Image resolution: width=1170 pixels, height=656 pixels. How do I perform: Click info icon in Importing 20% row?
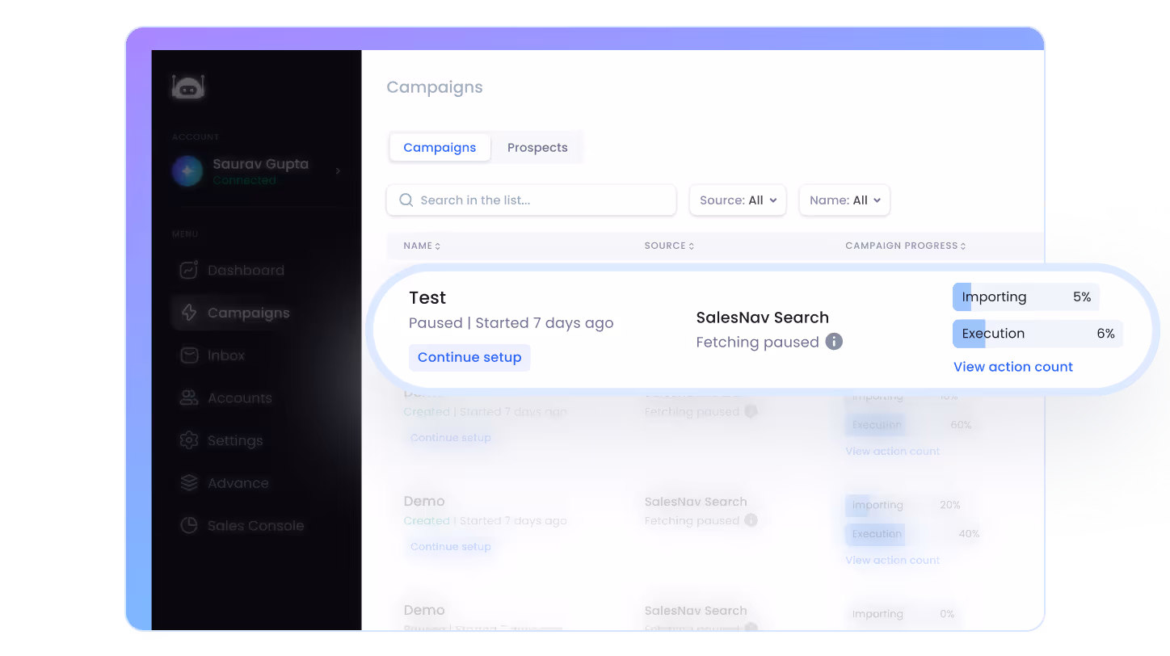(751, 520)
